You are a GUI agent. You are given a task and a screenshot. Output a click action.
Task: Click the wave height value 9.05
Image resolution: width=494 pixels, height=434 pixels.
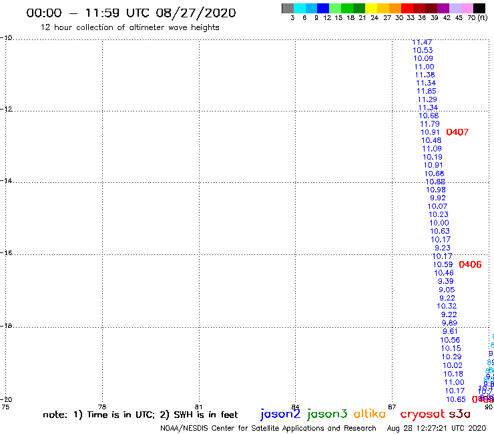tap(447, 290)
